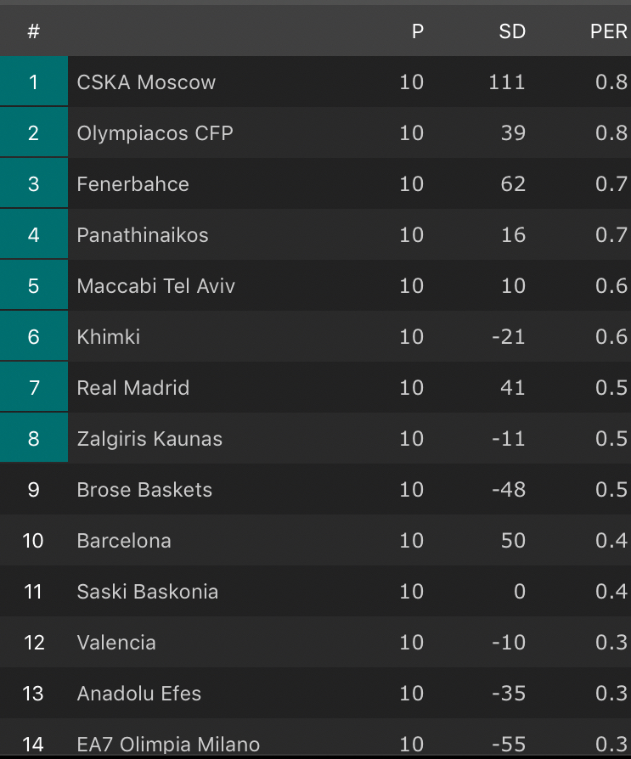Open Panathinaikos team entry
The height and width of the screenshot is (759, 631).
click(x=143, y=235)
